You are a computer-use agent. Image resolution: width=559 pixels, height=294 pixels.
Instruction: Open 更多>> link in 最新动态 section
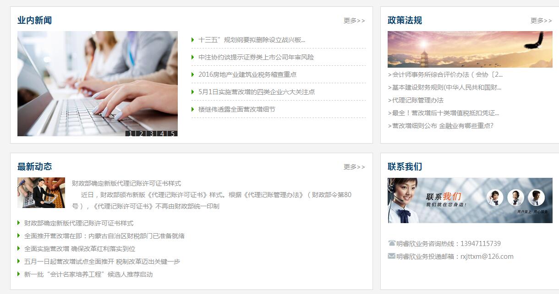[x=354, y=167]
